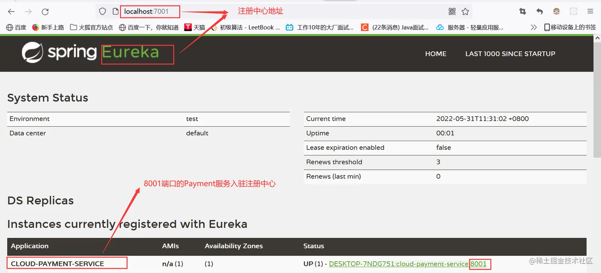Open the QR code icon in address bar
This screenshot has height=273, width=601.
tap(452, 12)
